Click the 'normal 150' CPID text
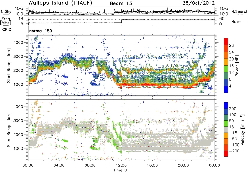 coord(41,31)
